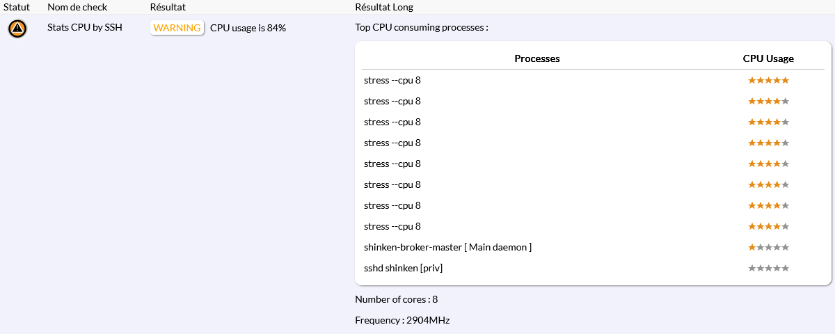Select the Nom de check column header
Image resolution: width=835 pixels, height=334 pixels.
[77, 7]
